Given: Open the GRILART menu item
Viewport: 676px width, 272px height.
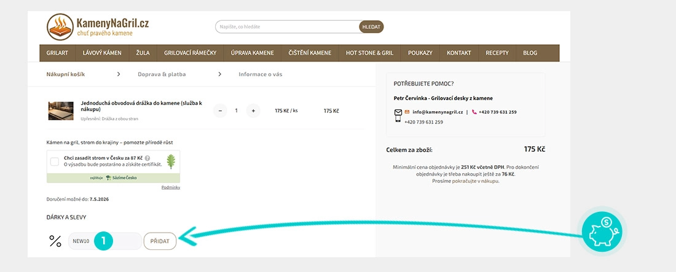Looking at the screenshot, I should click(57, 53).
